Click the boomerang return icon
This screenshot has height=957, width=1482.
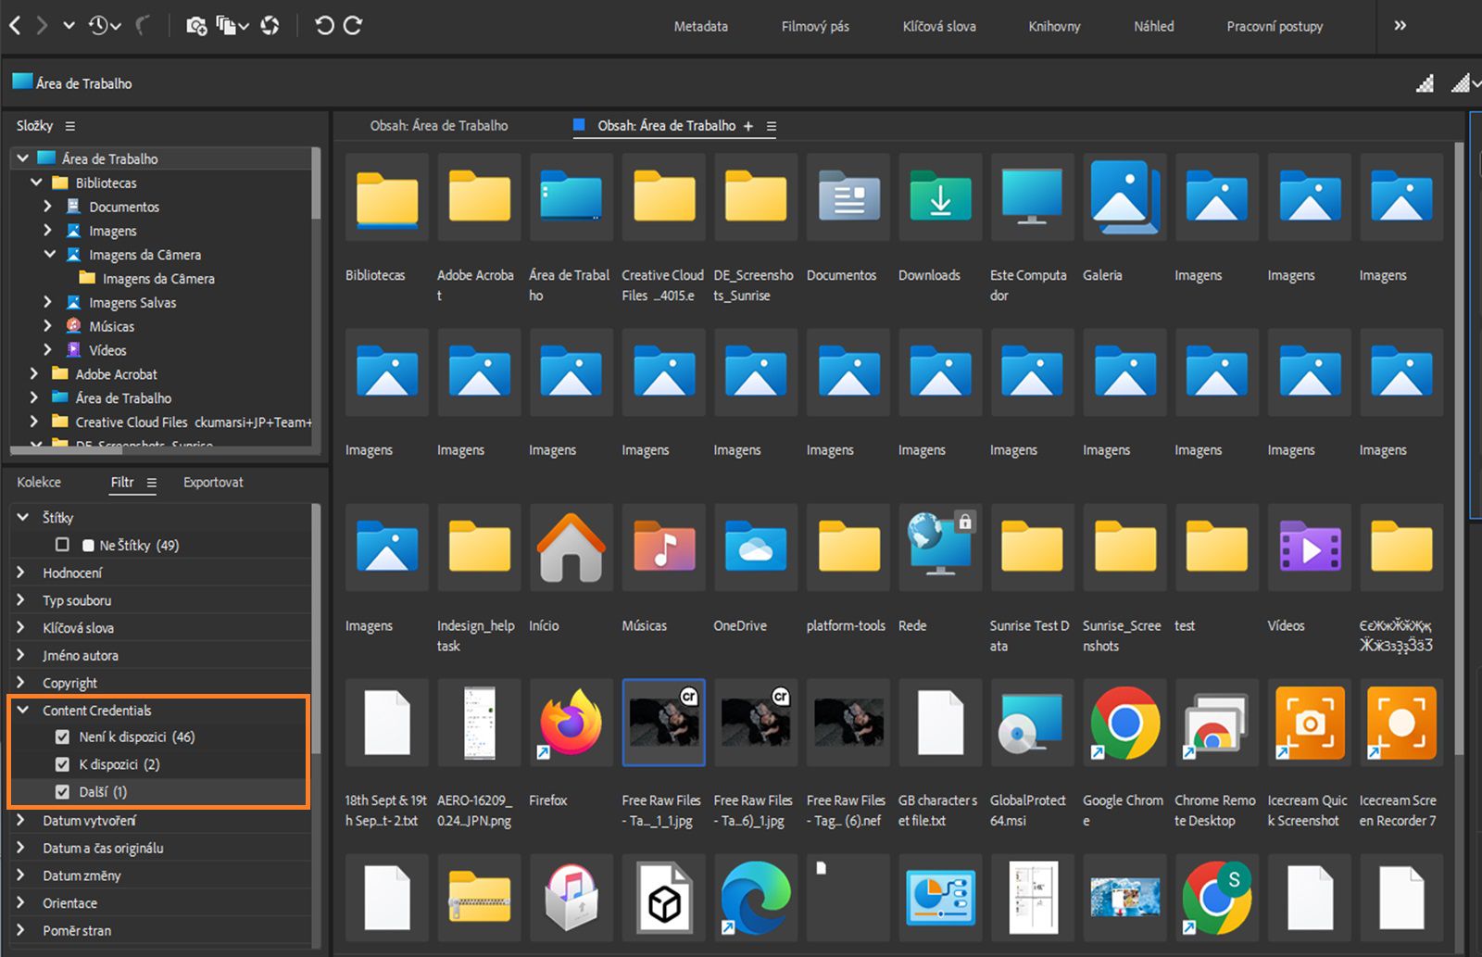click(x=144, y=26)
